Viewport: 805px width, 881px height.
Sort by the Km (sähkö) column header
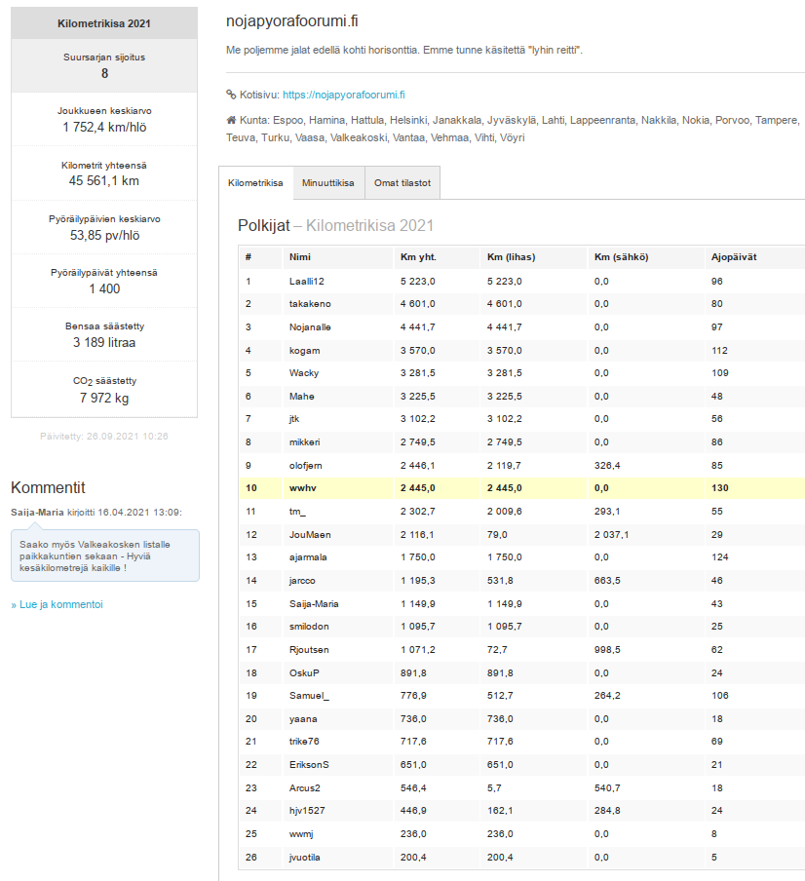(621, 258)
